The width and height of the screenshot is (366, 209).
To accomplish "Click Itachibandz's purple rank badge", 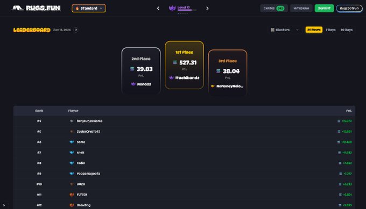I will coord(171,77).
